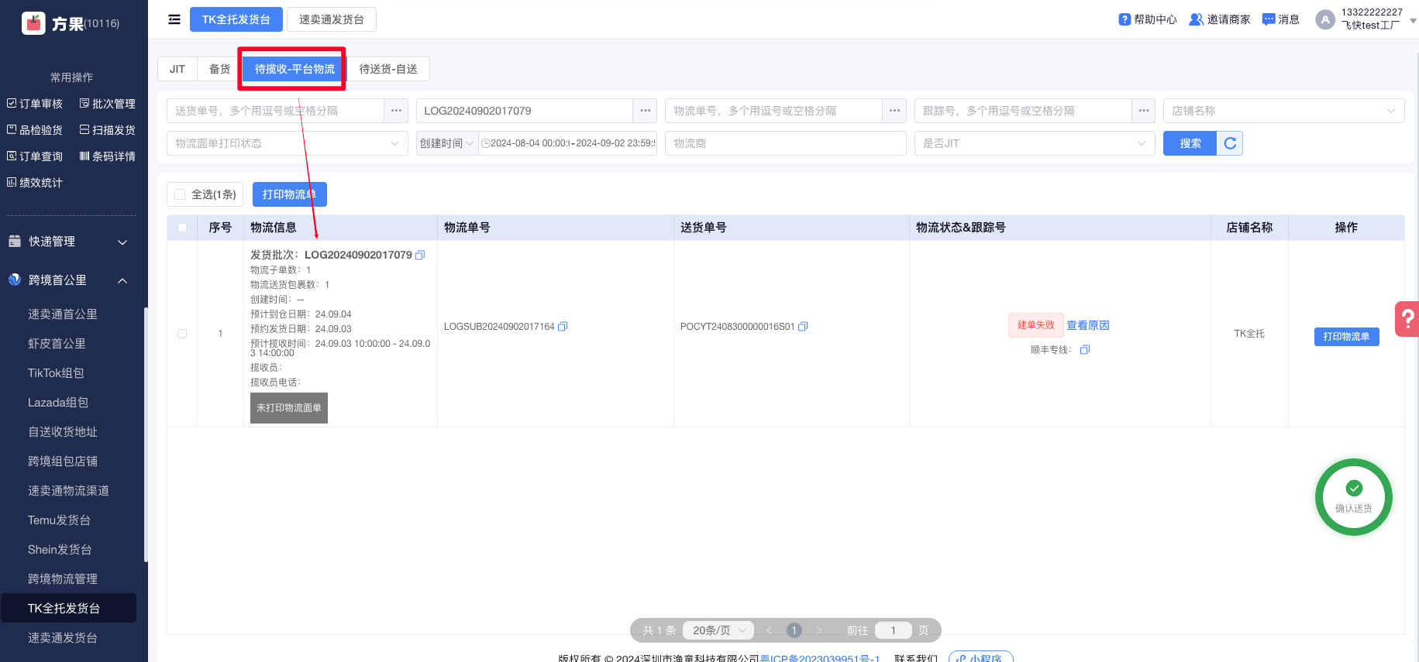1419x662 pixels.
Task: Open the red help question-mark widget
Action: [1407, 318]
